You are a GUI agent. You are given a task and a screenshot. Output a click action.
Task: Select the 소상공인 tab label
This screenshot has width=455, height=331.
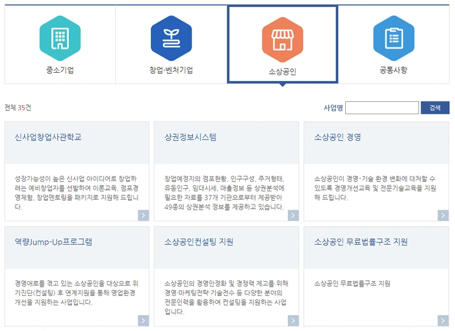coord(283,71)
